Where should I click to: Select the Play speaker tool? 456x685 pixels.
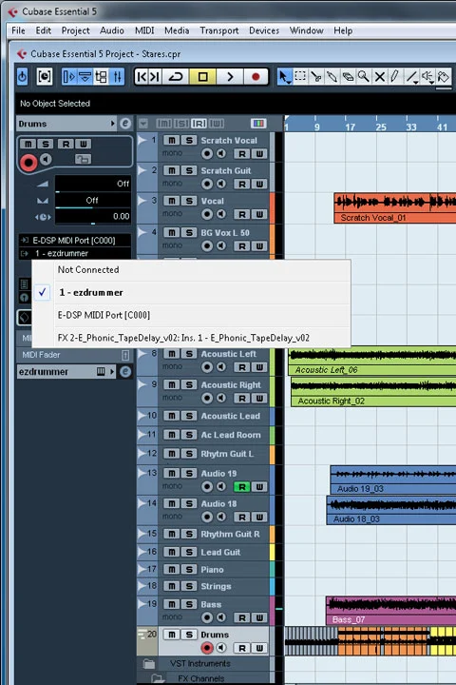427,77
